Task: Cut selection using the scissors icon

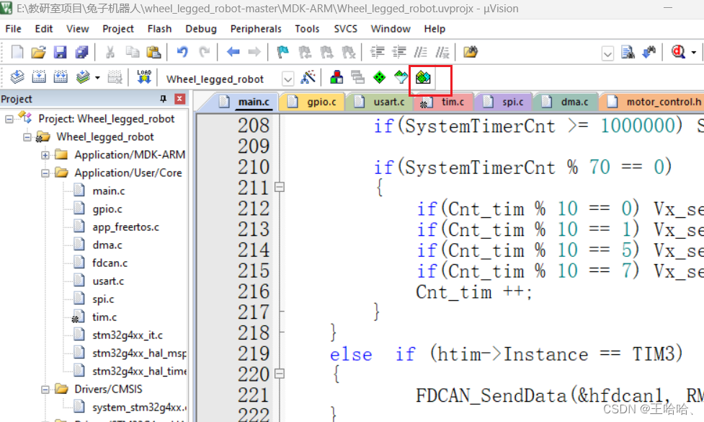Action: (x=110, y=52)
